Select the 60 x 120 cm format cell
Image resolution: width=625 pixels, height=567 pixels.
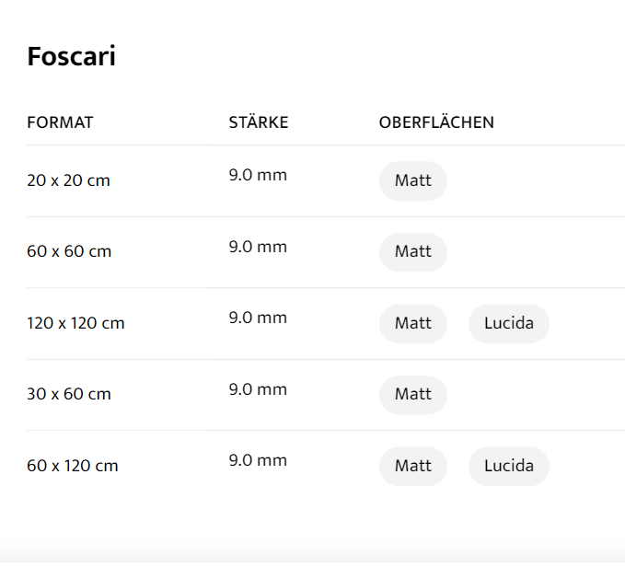tap(72, 466)
